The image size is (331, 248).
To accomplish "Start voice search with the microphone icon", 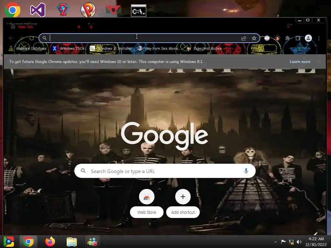I will [246, 171].
